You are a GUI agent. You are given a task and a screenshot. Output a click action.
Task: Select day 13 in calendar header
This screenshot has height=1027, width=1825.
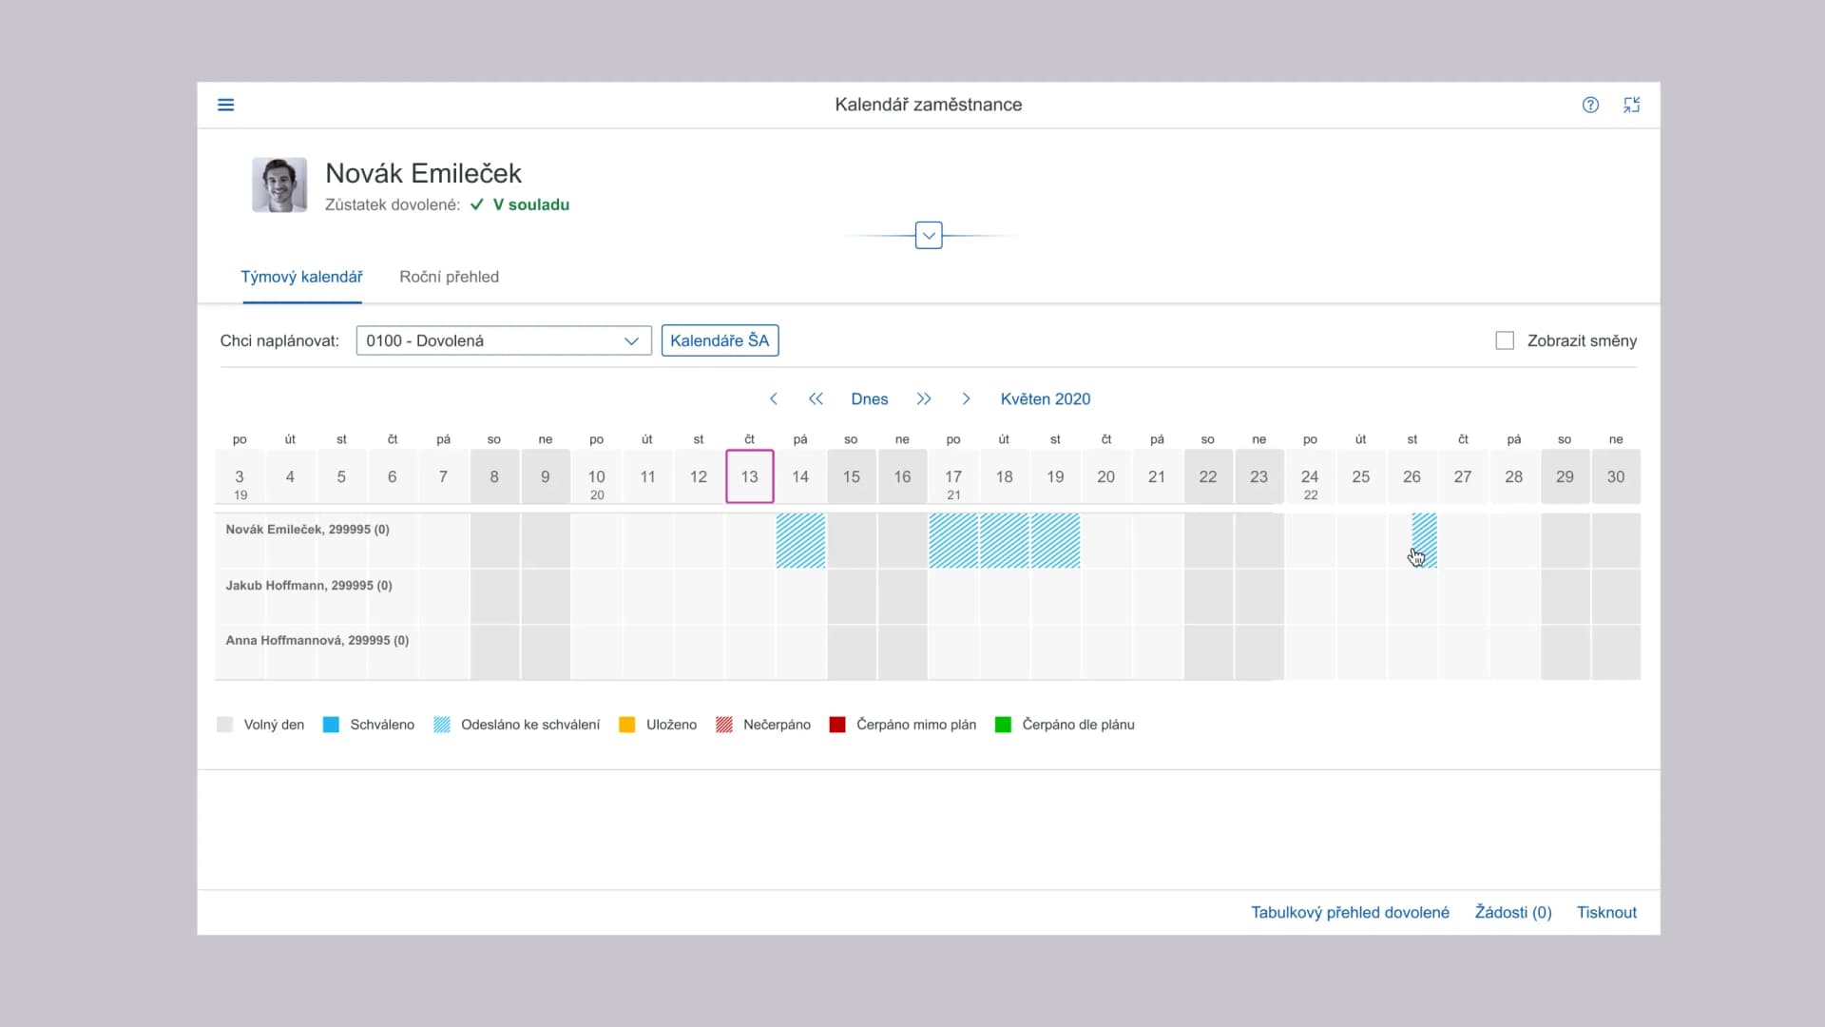pos(749,476)
